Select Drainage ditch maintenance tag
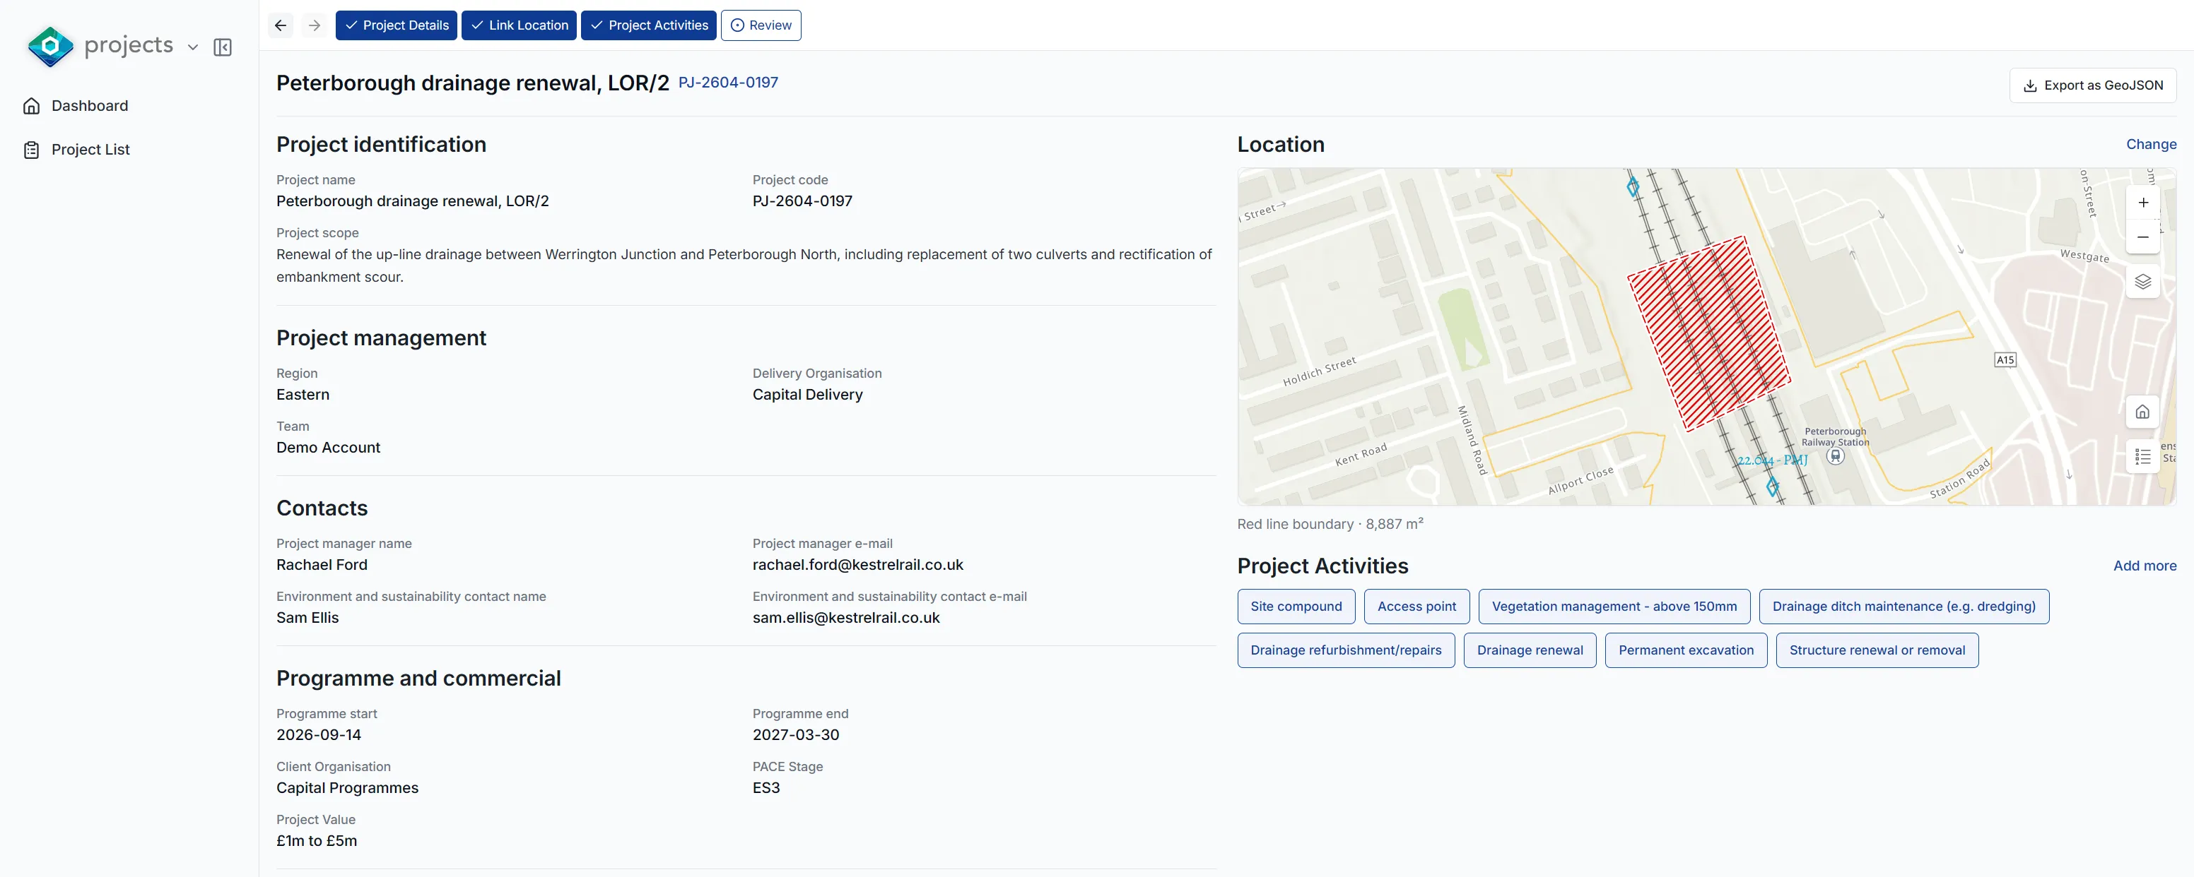Viewport: 2194px width, 877px height. (1903, 607)
